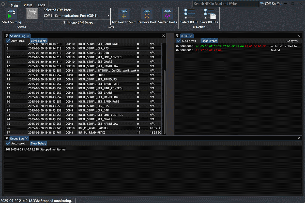The height and width of the screenshot is (203, 305).
Task: Select row 19 IOCTL_SERIAL_GET_HANDFLOW
Action: (84, 97)
